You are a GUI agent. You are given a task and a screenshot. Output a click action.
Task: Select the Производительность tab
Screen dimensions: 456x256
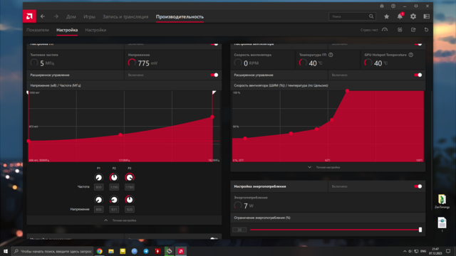180,17
